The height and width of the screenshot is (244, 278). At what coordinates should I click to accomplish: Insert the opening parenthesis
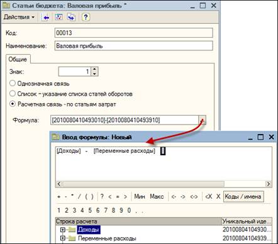(x=86, y=197)
